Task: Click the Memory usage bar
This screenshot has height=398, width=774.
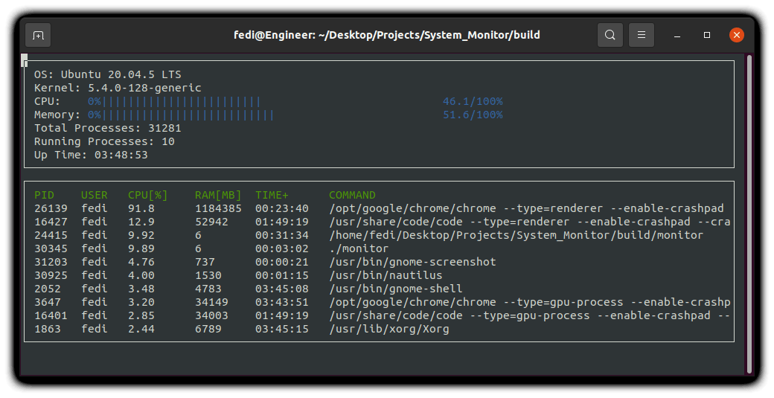Action: [x=181, y=115]
